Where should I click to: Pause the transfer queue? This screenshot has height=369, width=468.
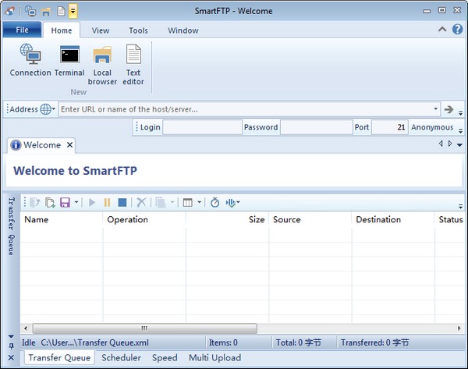(107, 202)
